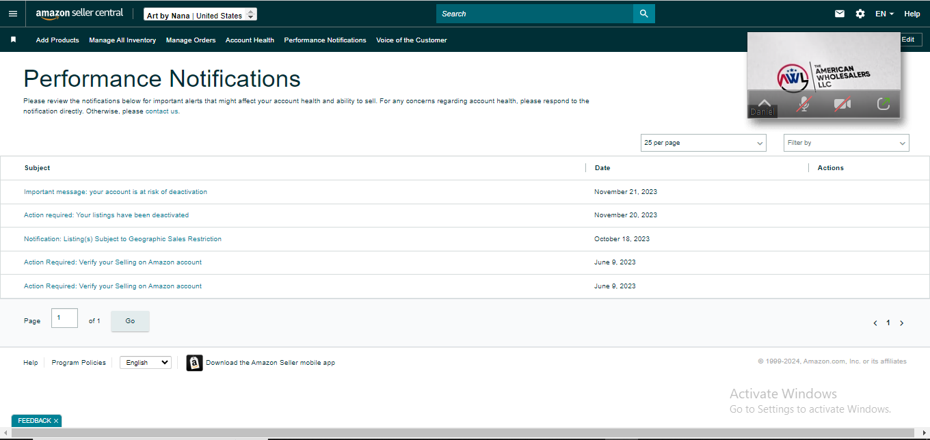Click the page number input field
The height and width of the screenshot is (440, 930).
tap(65, 318)
